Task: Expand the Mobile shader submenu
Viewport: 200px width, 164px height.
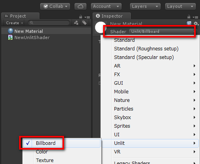Action: coord(150,92)
